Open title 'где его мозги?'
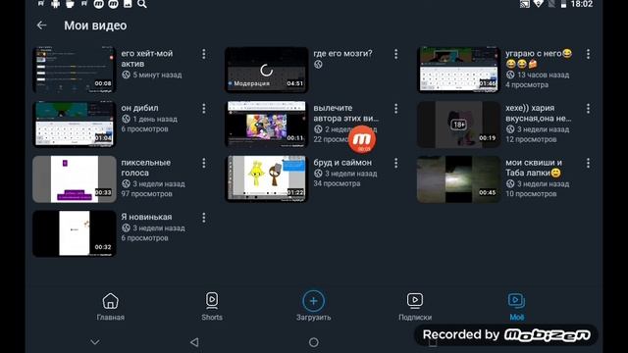Image resolution: width=628 pixels, height=353 pixels. pyautogui.click(x=342, y=53)
